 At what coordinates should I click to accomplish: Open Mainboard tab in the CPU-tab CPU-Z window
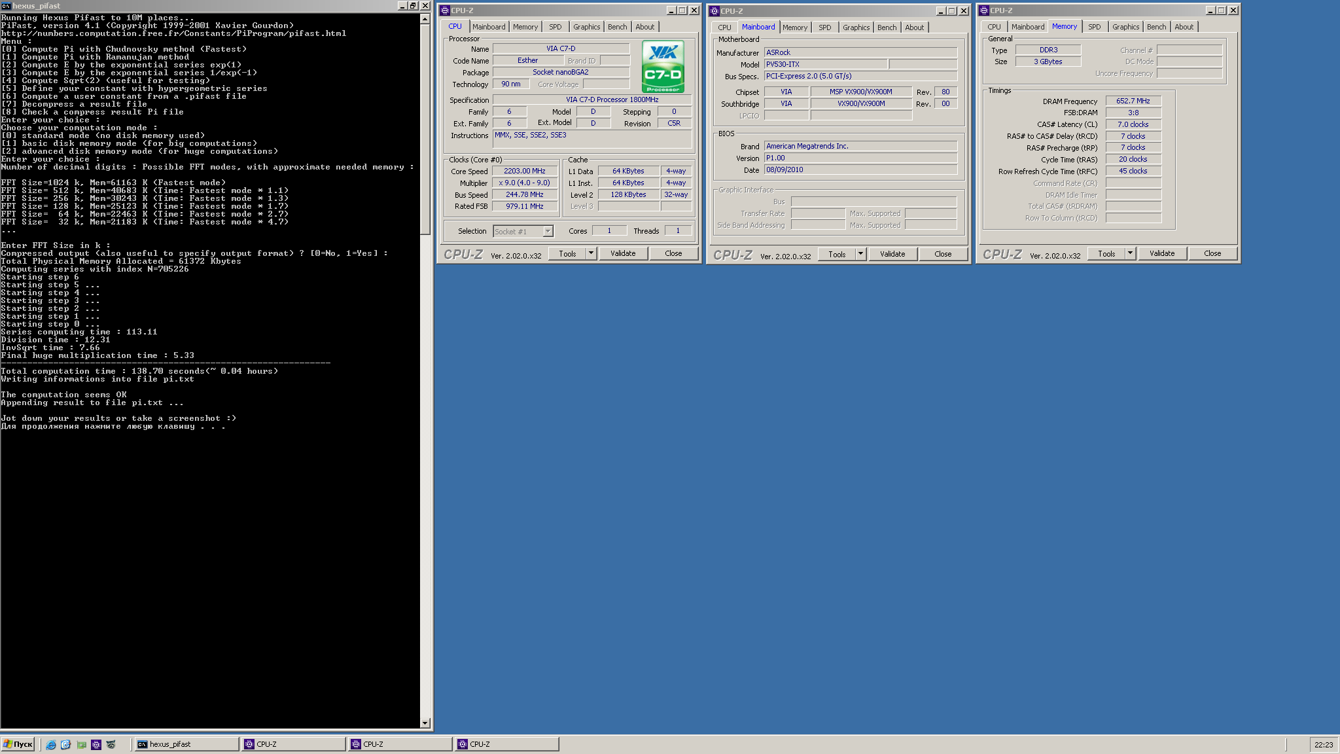[x=489, y=27]
